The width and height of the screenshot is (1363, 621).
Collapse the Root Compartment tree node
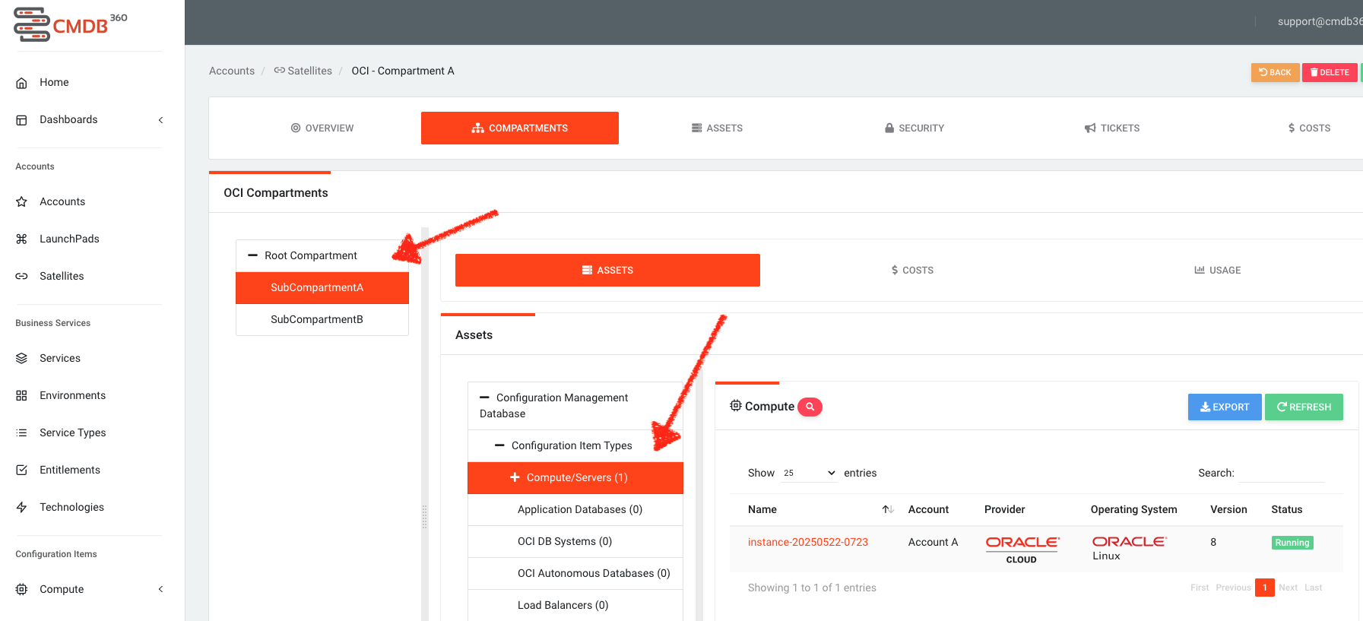[x=253, y=256]
